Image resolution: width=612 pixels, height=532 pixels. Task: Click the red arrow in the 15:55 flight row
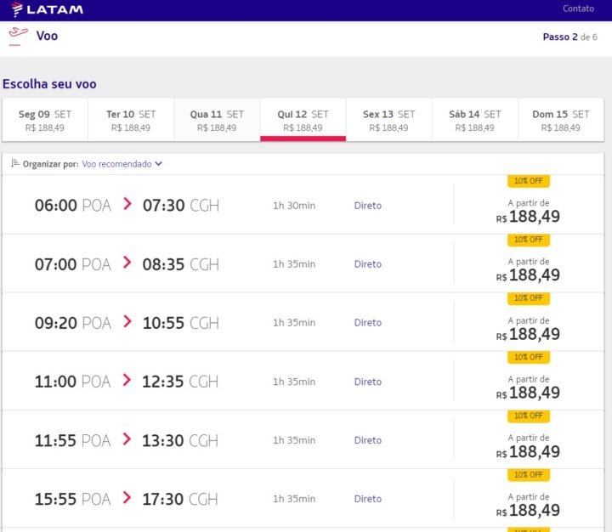pyautogui.click(x=127, y=497)
